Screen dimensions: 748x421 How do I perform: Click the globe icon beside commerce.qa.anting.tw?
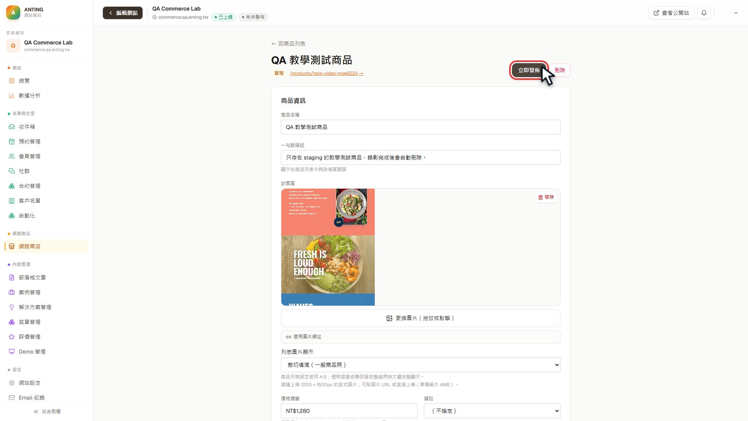[155, 17]
